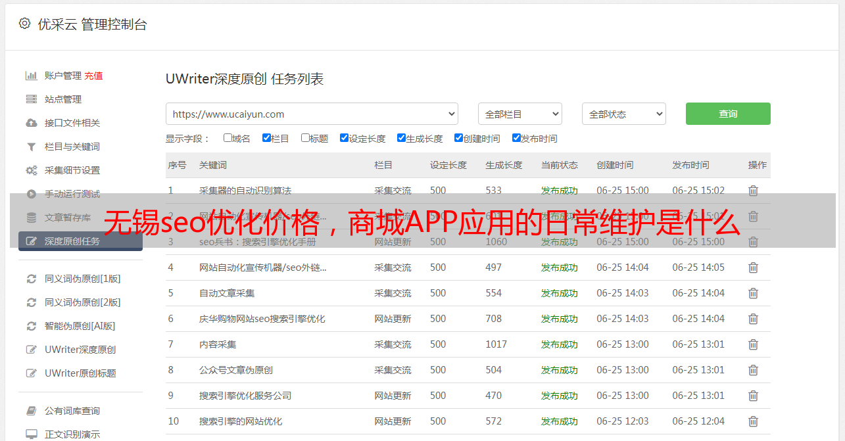This screenshot has height=441, width=845.
Task: Open the 全部状态 filter dropdown
Action: pos(623,114)
